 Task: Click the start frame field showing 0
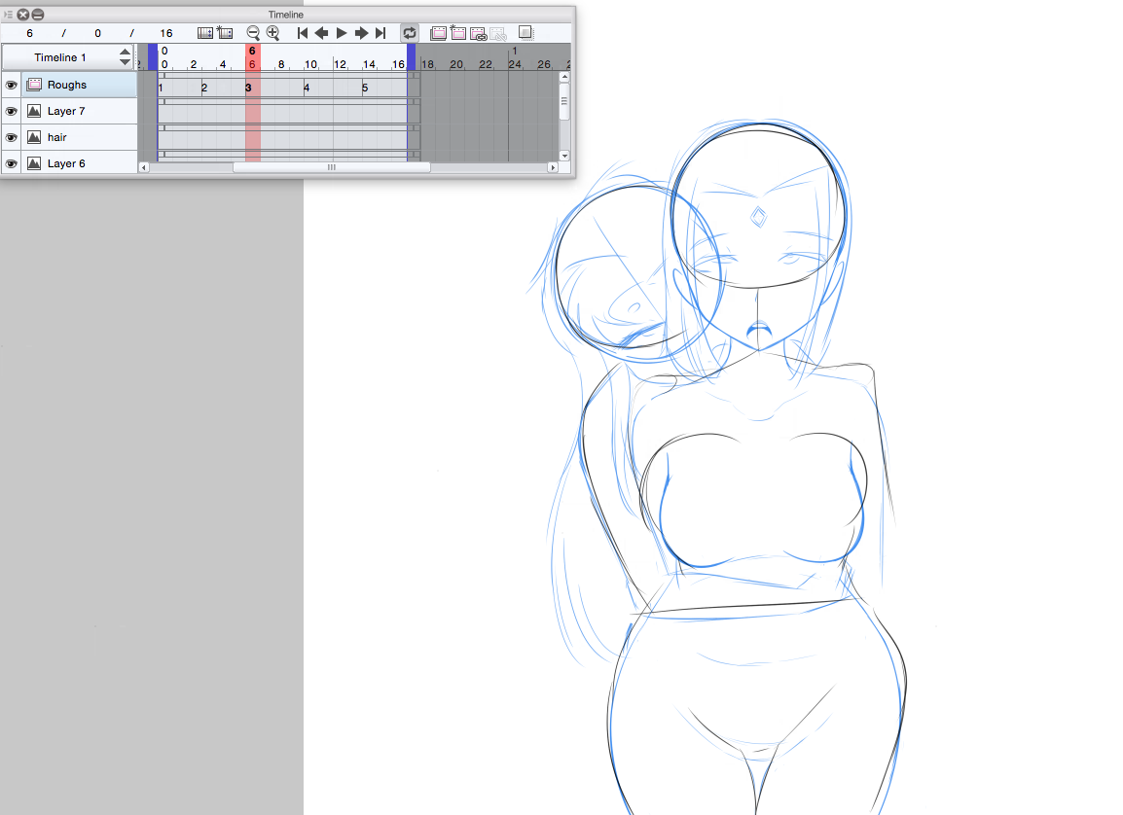[97, 33]
